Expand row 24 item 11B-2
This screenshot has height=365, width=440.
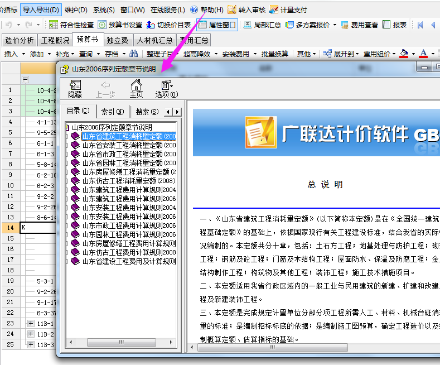click(x=31, y=334)
